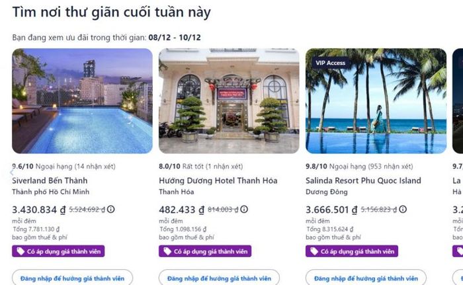Click tag icon on Hướng Dương member-price badge

tap(167, 251)
